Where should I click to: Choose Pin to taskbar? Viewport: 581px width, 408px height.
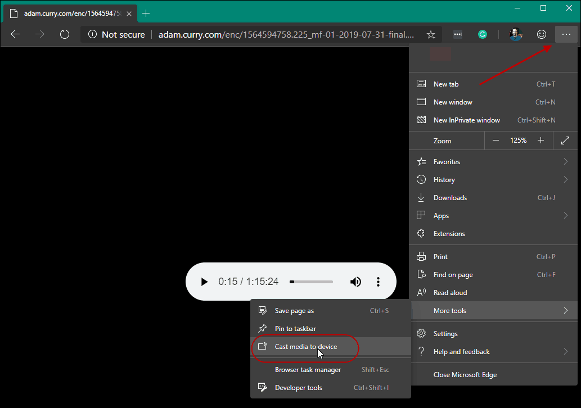point(331,329)
